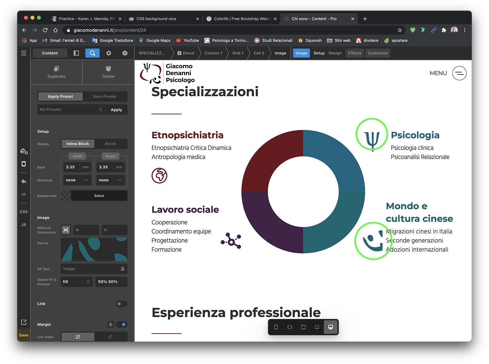Click the yellow Save button
The image size is (489, 364).
click(24, 335)
